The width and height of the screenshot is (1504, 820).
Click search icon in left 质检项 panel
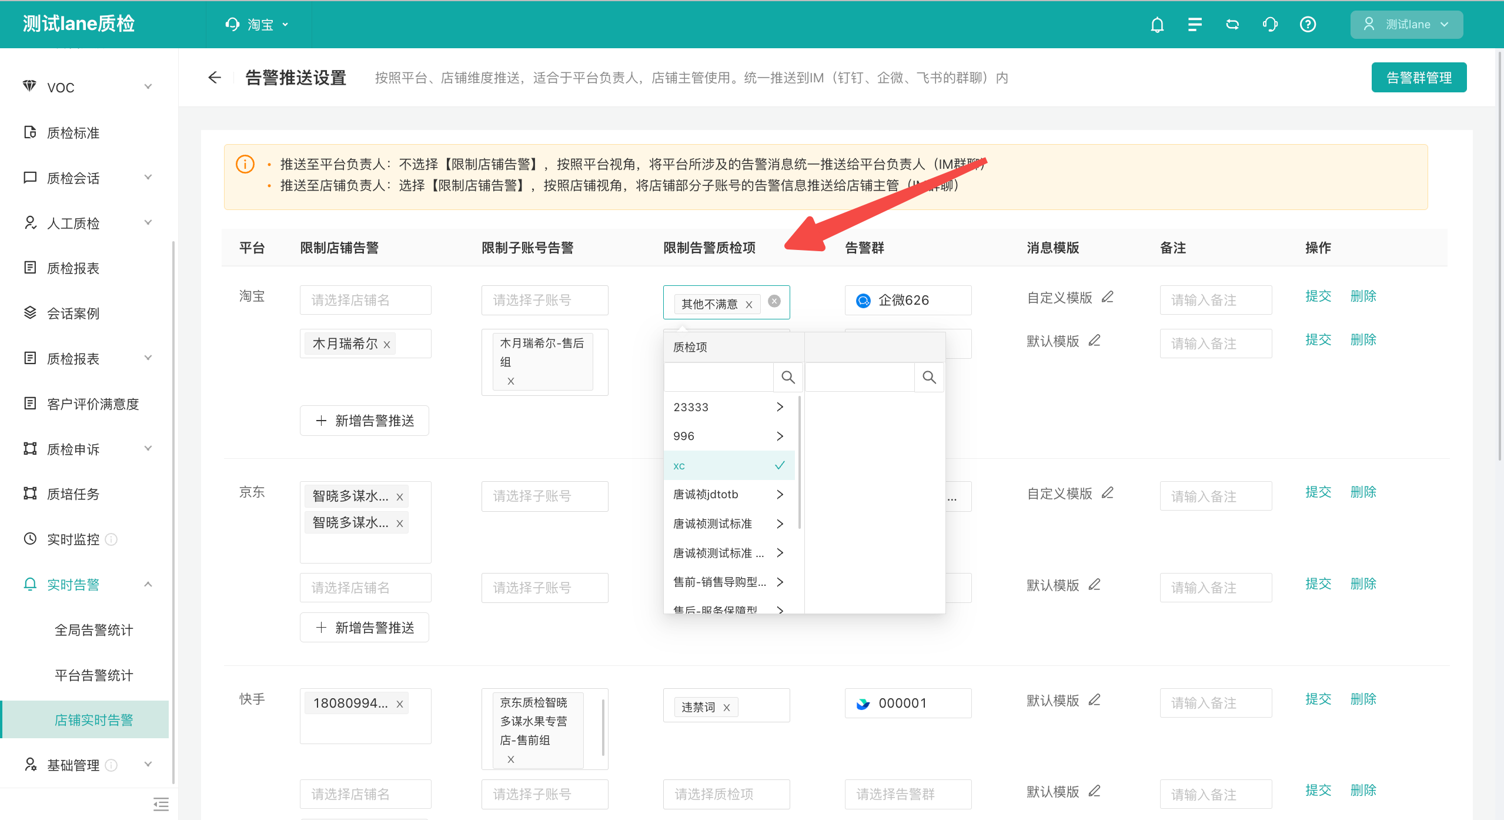click(x=788, y=377)
